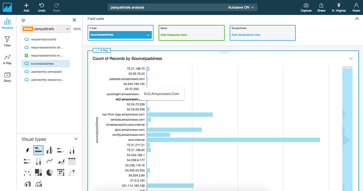Image resolution: width=363 pixels, height=191 pixels.
Task: Open the visual's options menu chevron
Action: 351,58
